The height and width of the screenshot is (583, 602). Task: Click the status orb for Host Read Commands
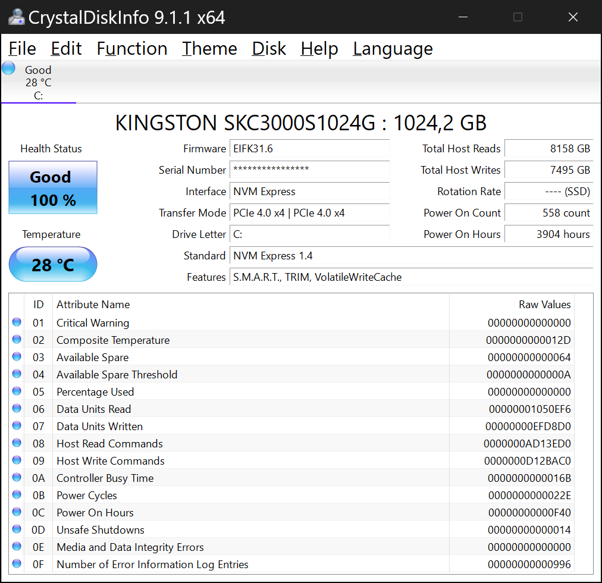[x=17, y=443]
